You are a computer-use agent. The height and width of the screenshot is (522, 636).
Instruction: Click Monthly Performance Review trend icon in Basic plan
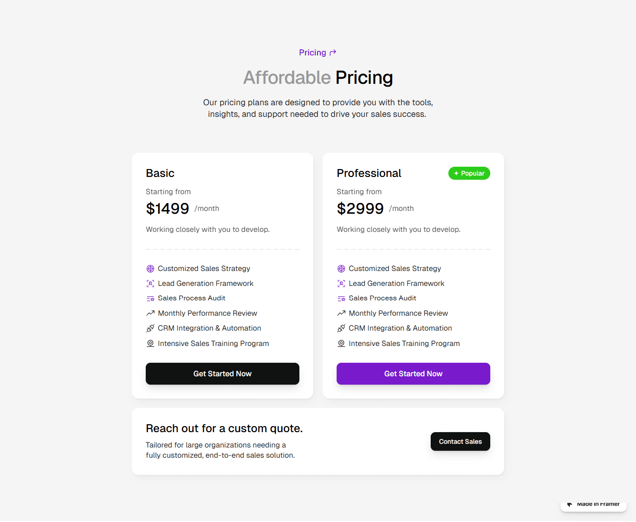[x=150, y=313]
